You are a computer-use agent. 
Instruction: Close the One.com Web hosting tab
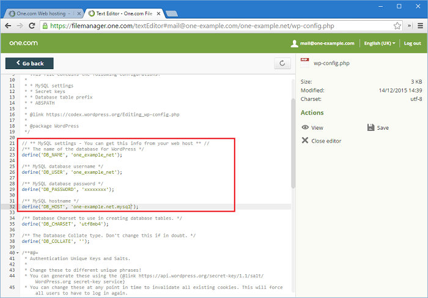(79, 13)
